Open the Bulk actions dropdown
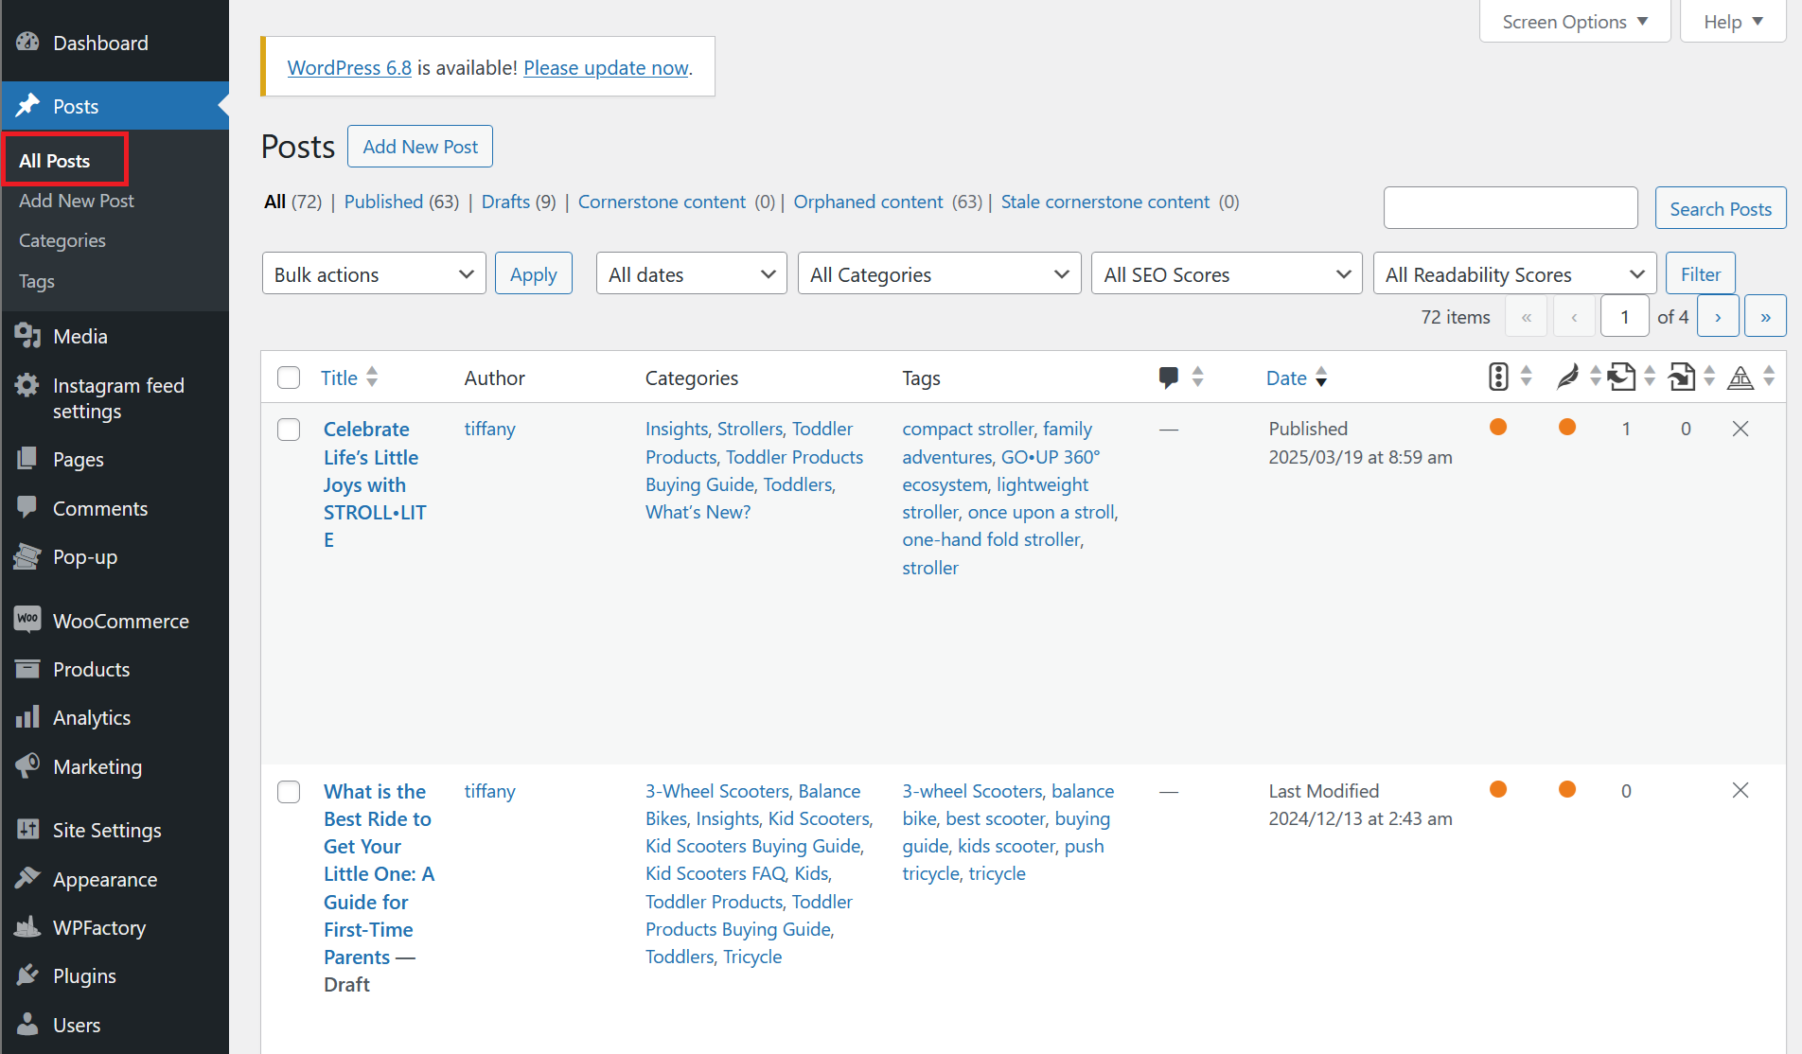This screenshot has width=1802, height=1054. coord(374,274)
